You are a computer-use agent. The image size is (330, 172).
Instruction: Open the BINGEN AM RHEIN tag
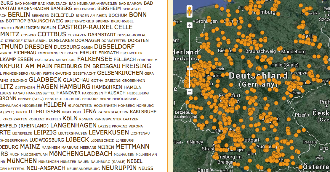pyautogui.click(x=91, y=16)
